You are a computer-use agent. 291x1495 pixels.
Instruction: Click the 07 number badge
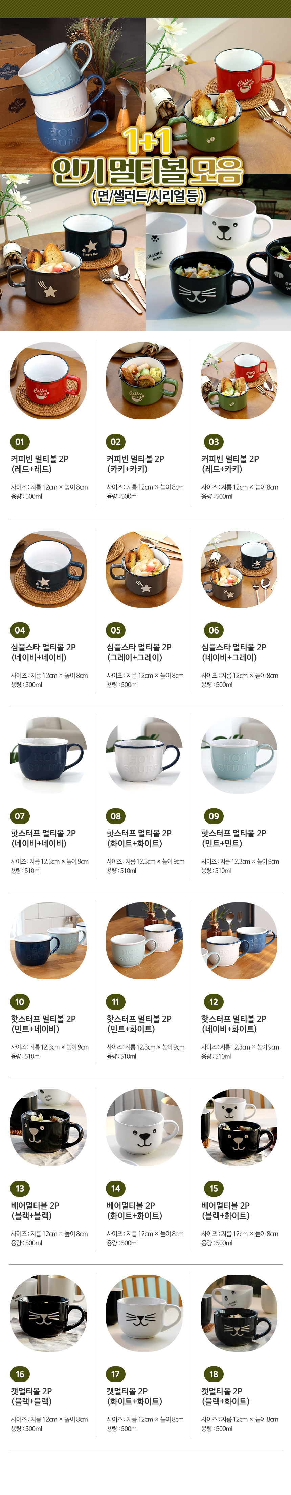pos(20,816)
